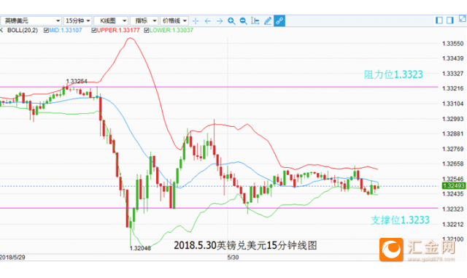Click the LOWER:1.33037 value label

pyautogui.click(x=171, y=31)
